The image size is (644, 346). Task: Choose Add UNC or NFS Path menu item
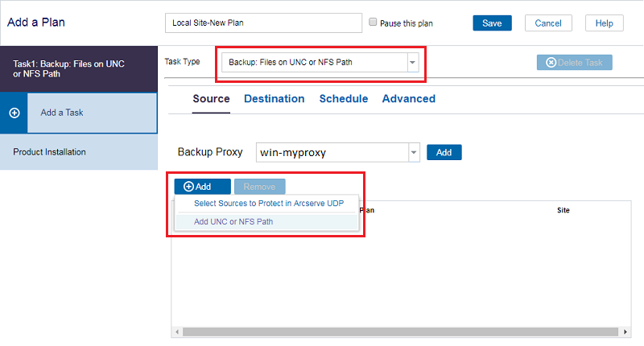[x=267, y=221]
